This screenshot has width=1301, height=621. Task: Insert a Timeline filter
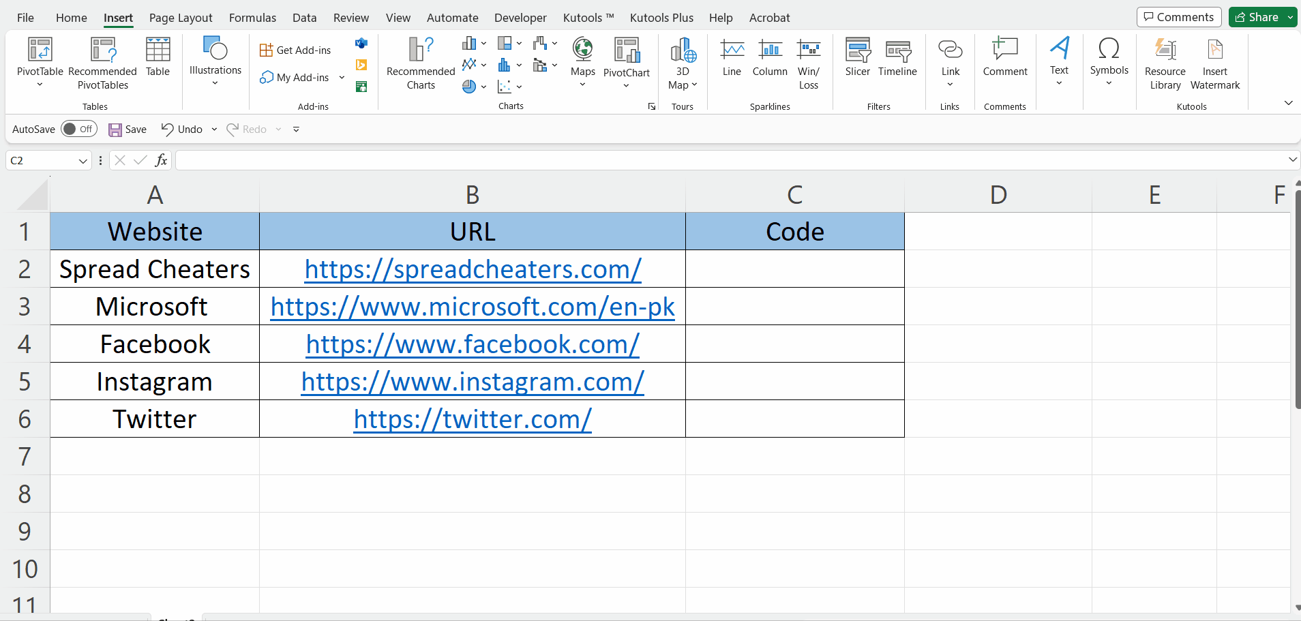coord(897,57)
